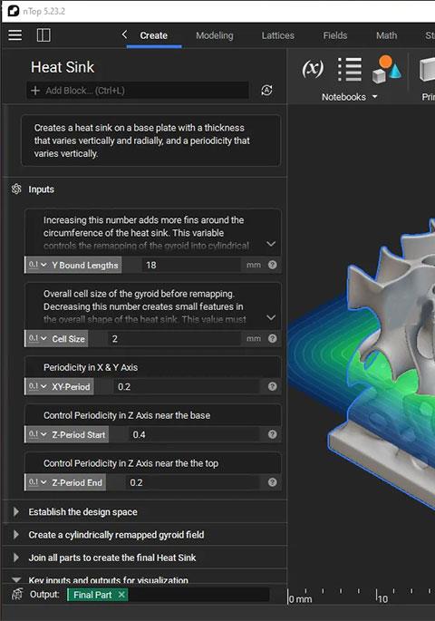
Task: Click the Z-Period End label
Action: (x=77, y=483)
